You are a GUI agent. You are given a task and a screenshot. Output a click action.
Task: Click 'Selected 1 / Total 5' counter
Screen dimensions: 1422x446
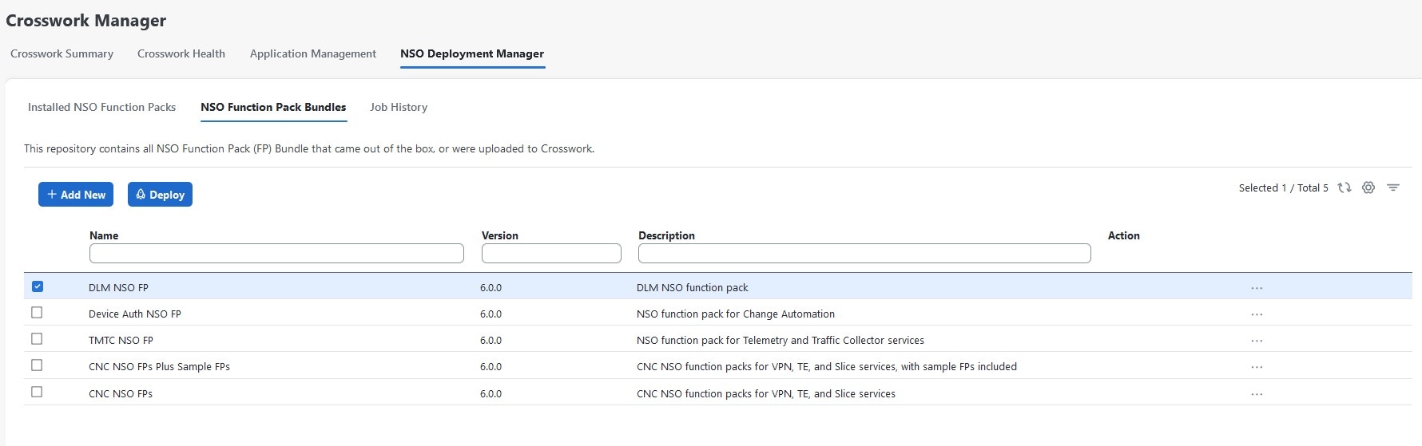pos(1284,188)
